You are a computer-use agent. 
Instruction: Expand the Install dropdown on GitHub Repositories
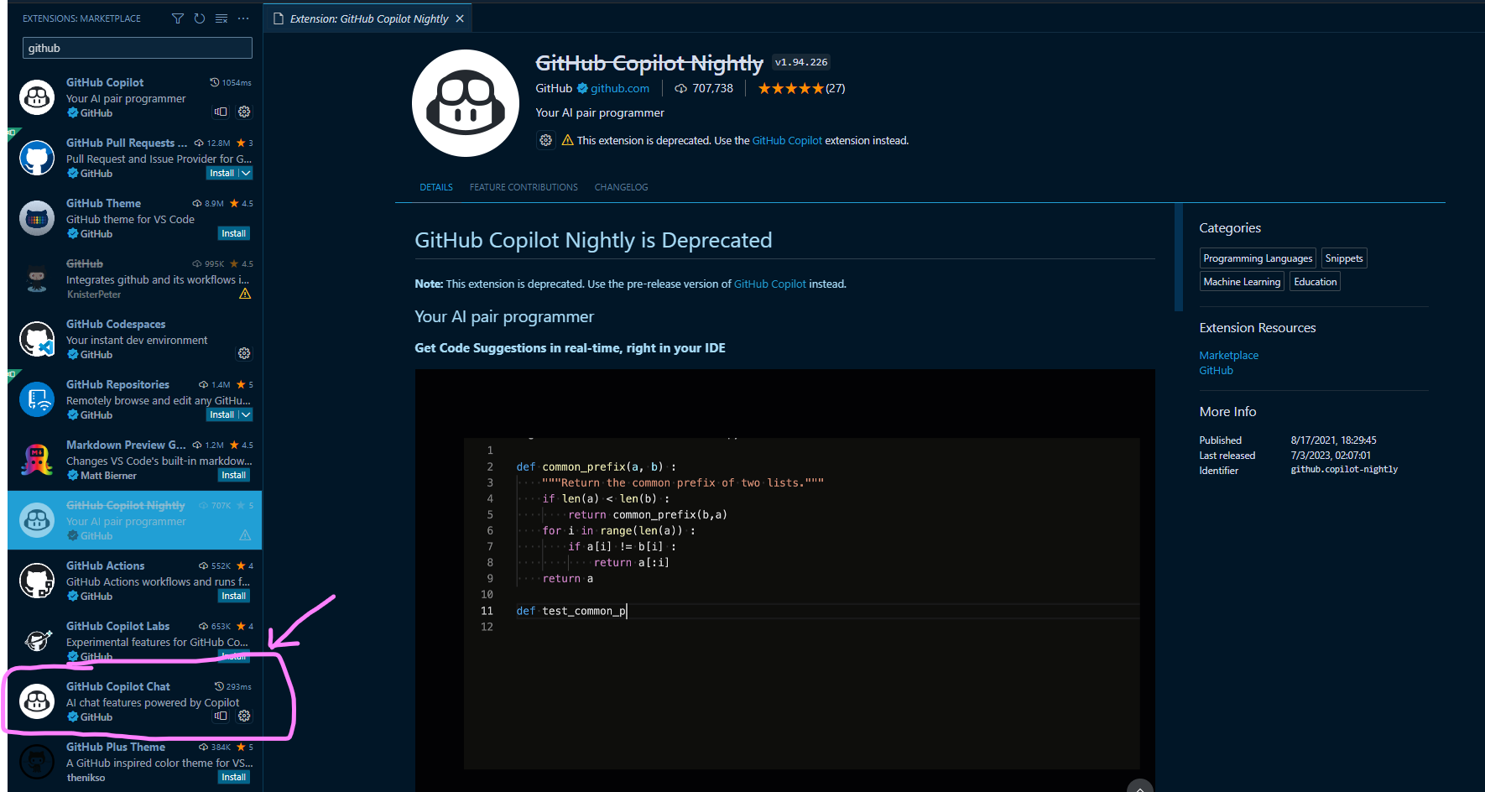[x=246, y=414]
